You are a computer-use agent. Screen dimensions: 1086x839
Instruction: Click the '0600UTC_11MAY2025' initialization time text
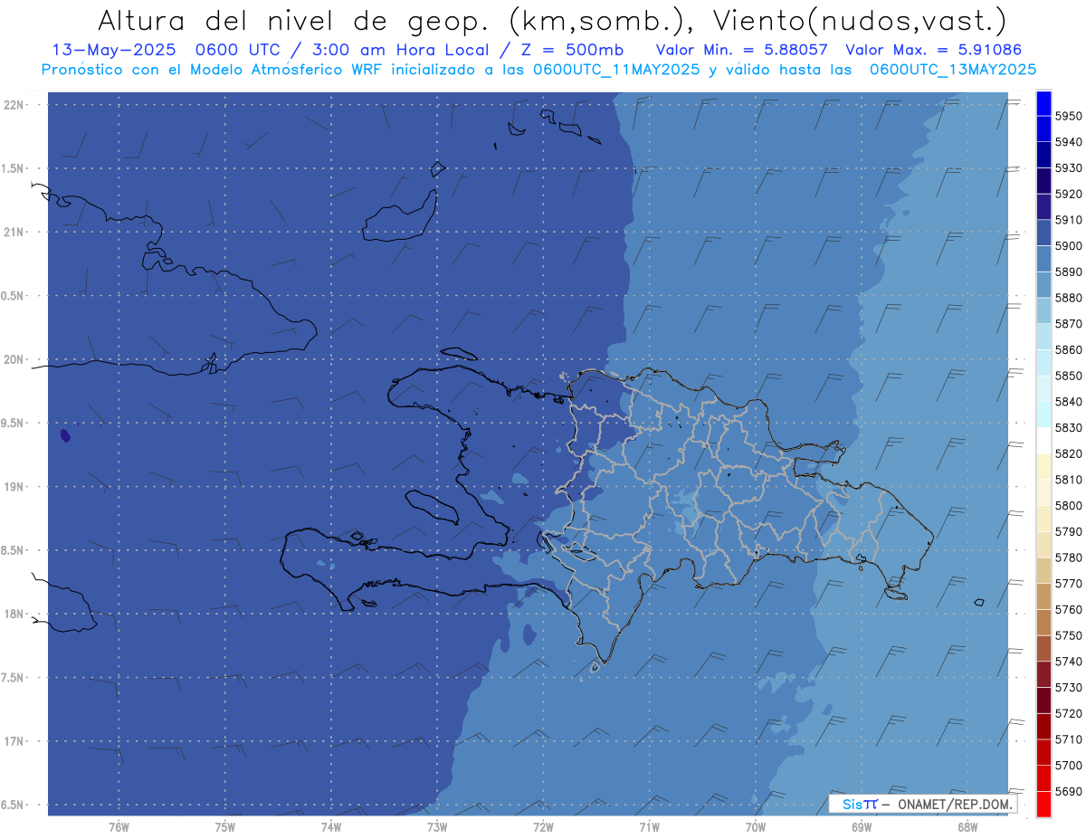click(x=617, y=69)
